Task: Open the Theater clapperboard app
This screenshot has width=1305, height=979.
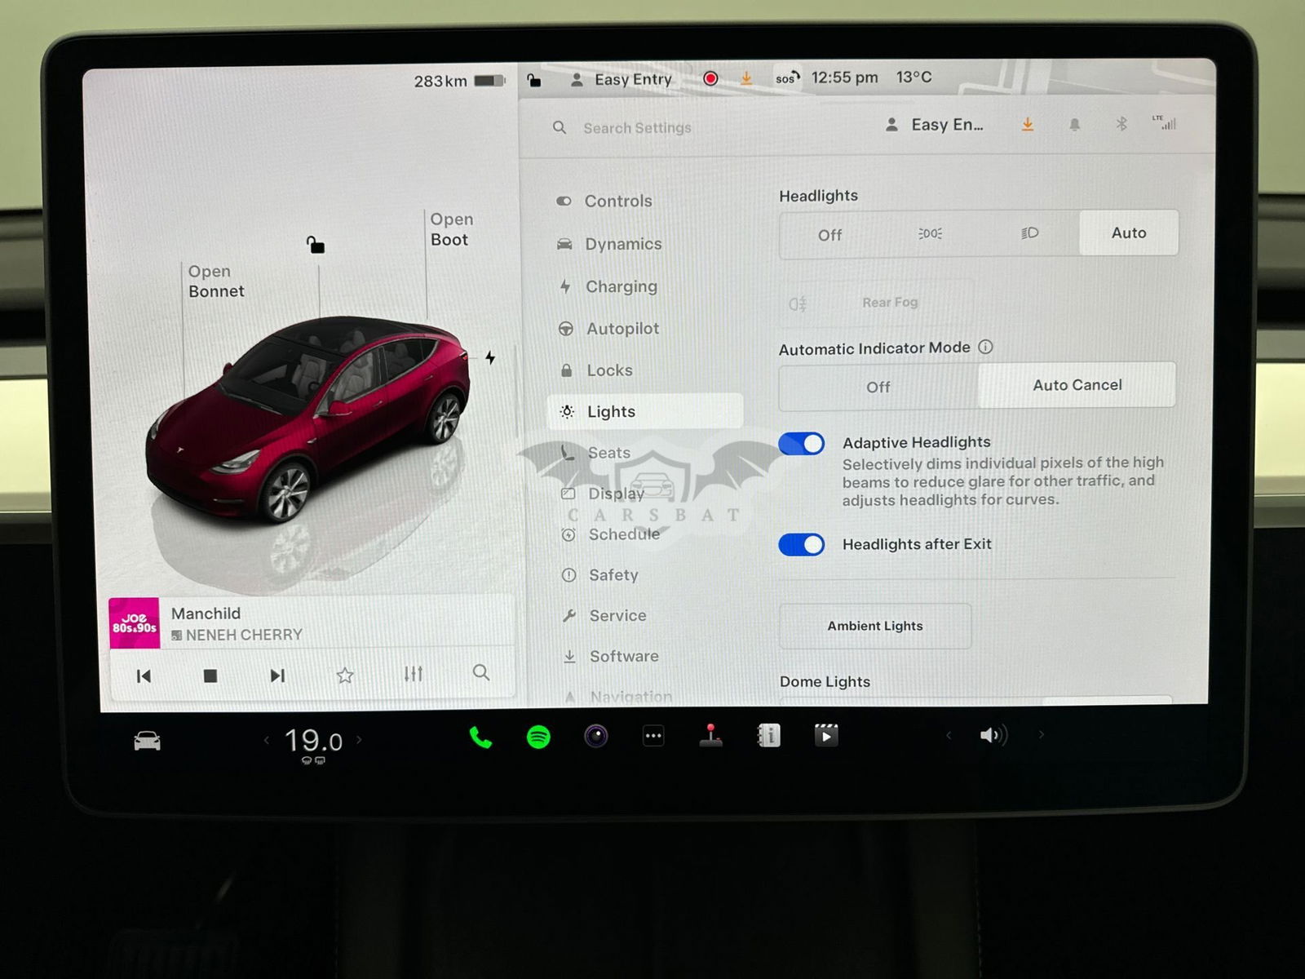Action: pyautogui.click(x=826, y=736)
